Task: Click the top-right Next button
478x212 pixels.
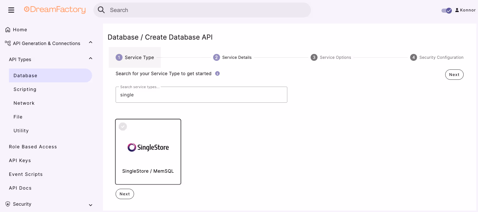Action: [x=454, y=75]
